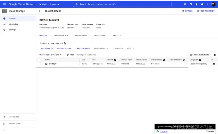Switch to the OBJECTS tab

point(43,36)
